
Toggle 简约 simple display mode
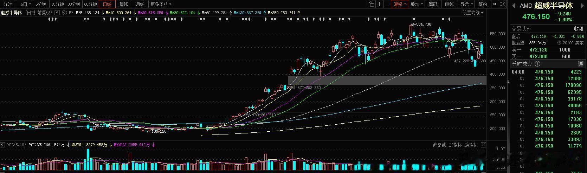point(483,4)
